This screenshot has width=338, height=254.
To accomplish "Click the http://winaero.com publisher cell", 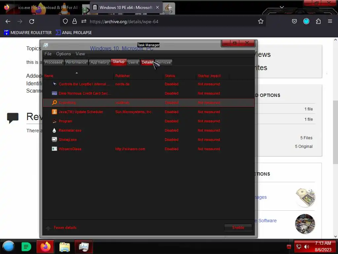I will coord(130,149).
